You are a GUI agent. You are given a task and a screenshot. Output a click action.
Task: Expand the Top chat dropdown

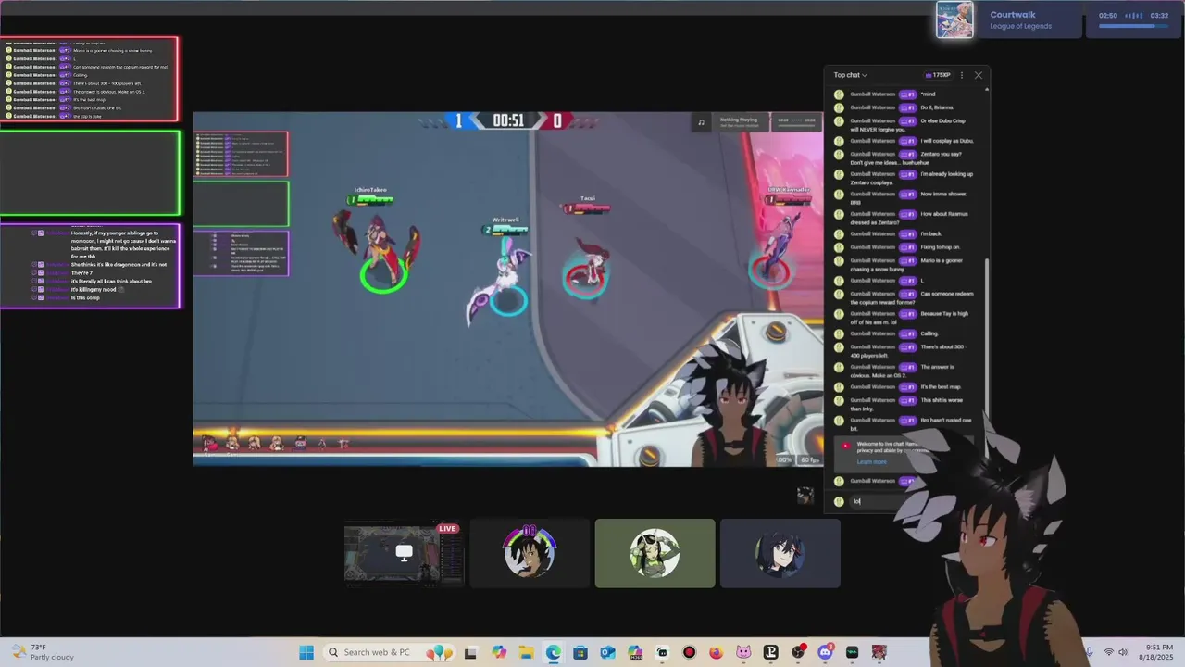coord(850,75)
